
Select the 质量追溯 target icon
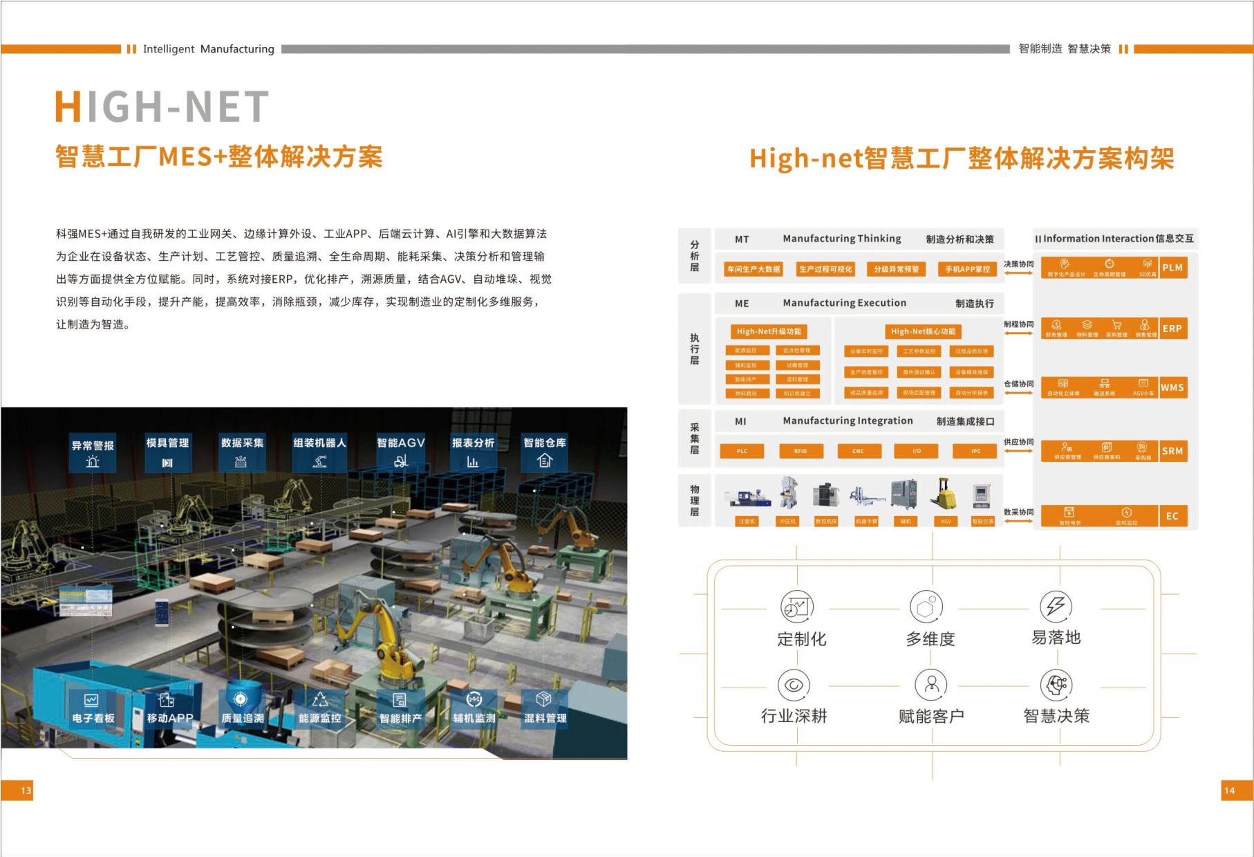pos(241,699)
